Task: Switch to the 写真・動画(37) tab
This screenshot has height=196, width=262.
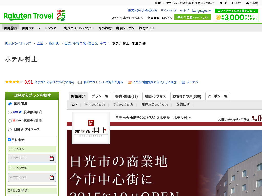Action: click(x=126, y=96)
